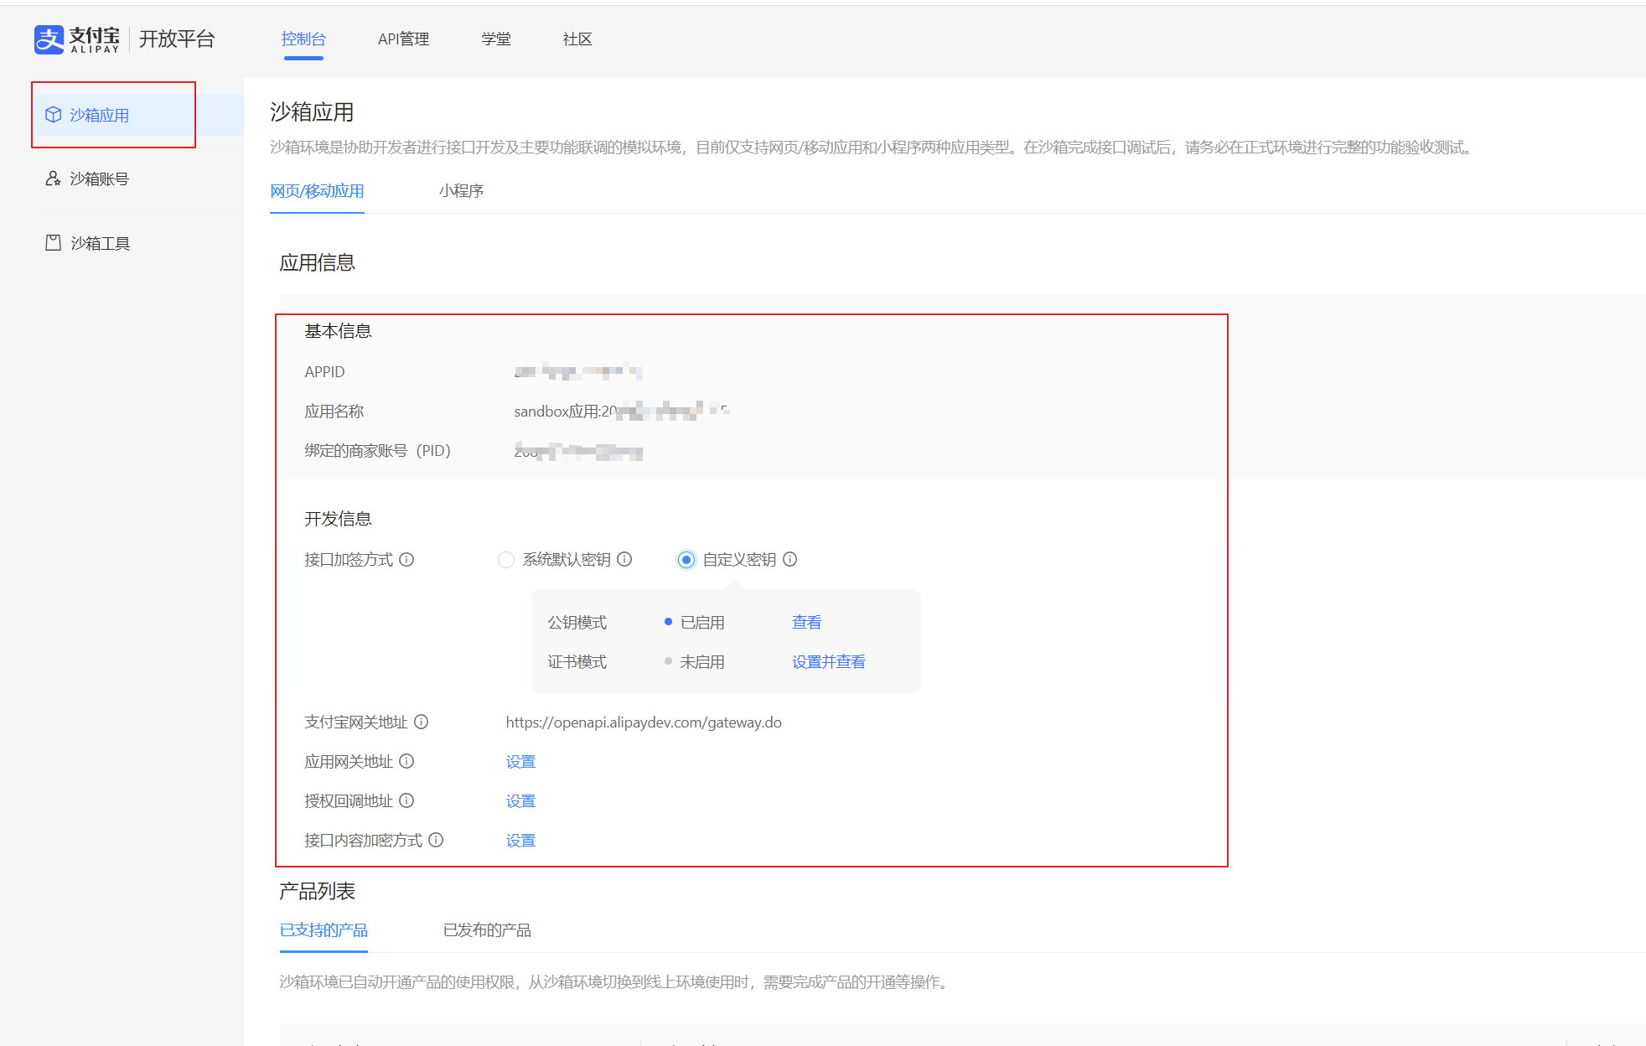Click info icon next to 接口内容加密方式
This screenshot has height=1046, width=1646.
coord(436,840)
